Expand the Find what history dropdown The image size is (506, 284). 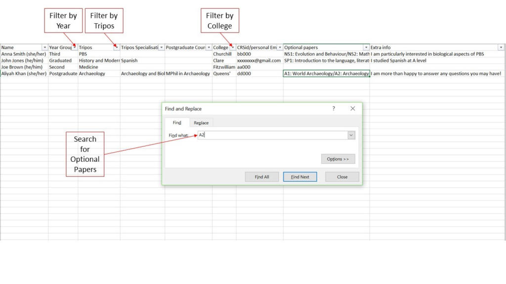point(351,135)
